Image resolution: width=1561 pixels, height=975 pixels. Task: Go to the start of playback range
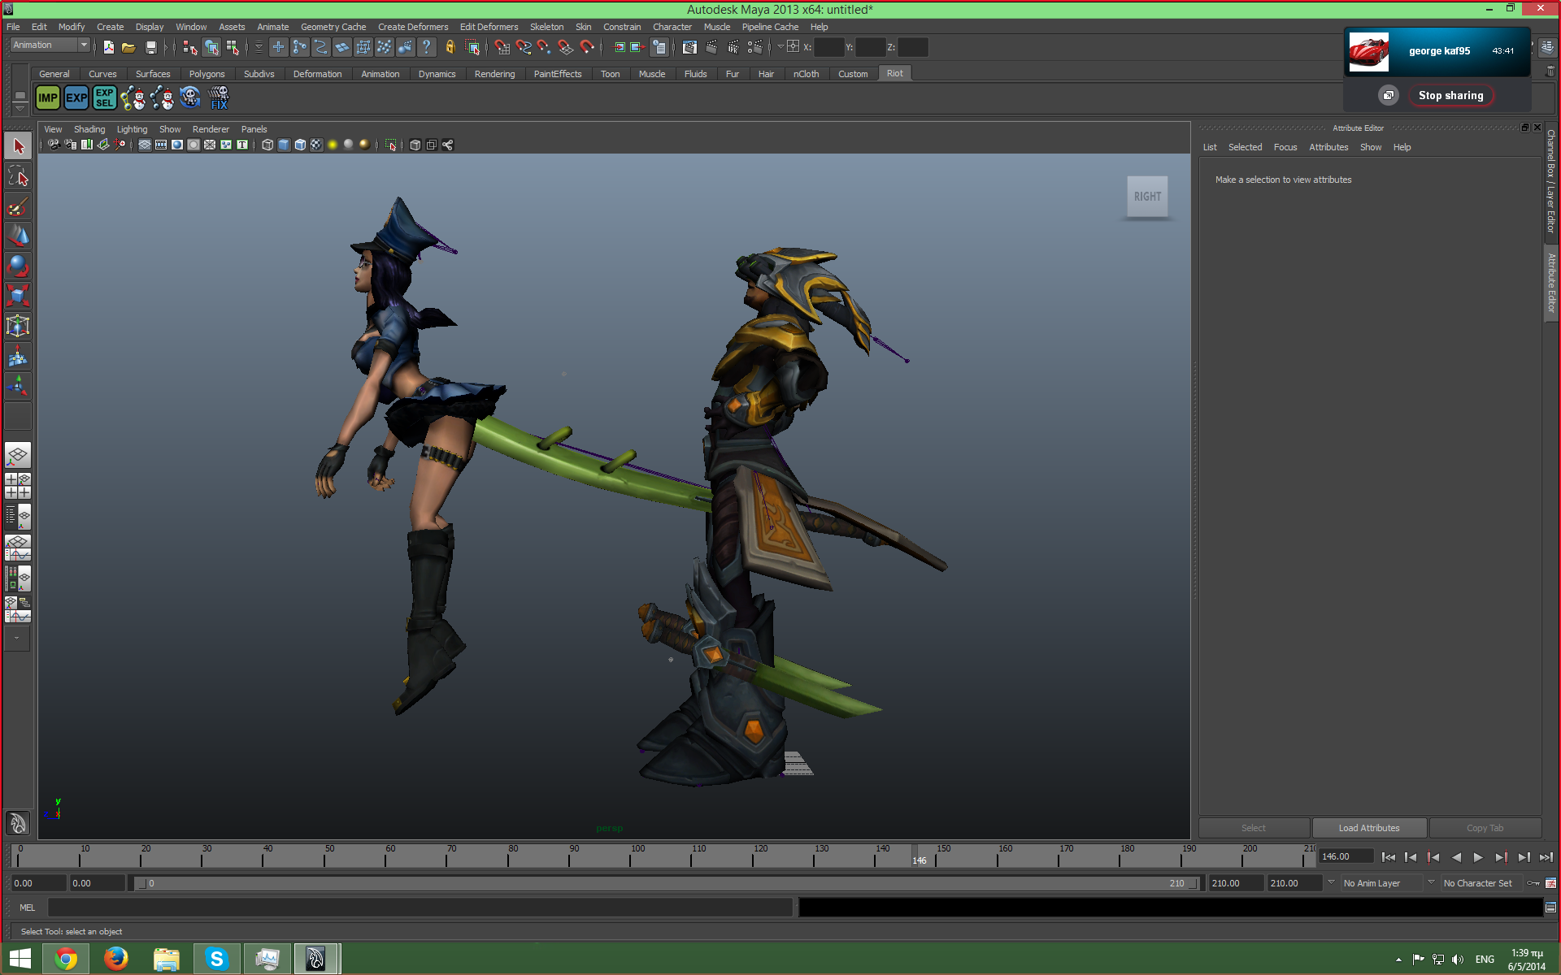pyautogui.click(x=1388, y=857)
